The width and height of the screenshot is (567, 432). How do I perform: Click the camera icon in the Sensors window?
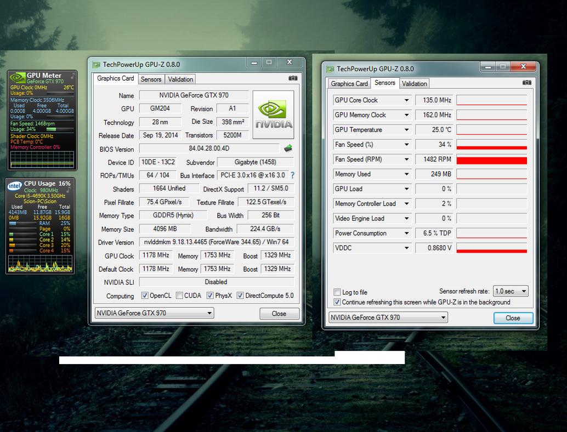[526, 82]
